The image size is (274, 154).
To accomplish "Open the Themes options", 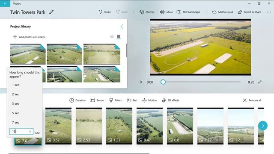I will (147, 12).
